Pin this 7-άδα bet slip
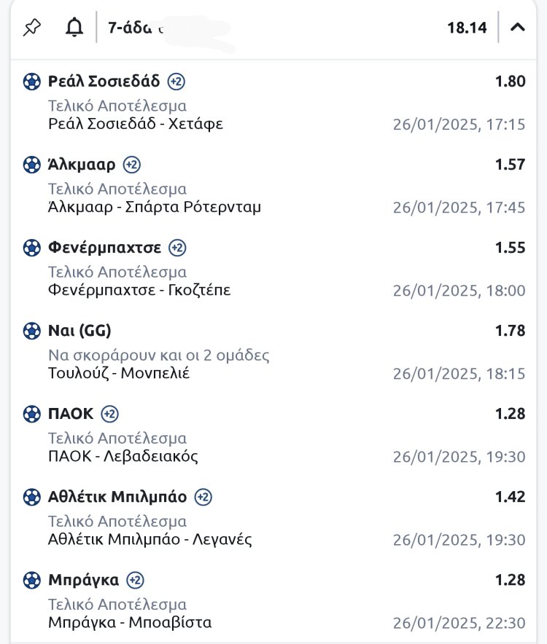Image resolution: width=547 pixels, height=644 pixels. (x=32, y=28)
